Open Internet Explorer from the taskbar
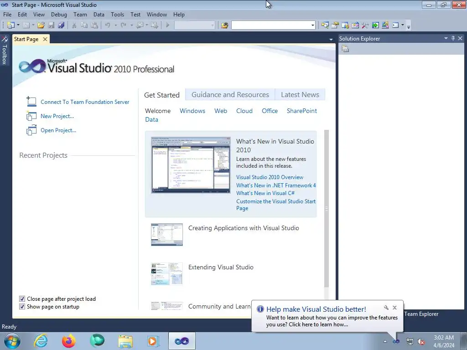Screen dimensions: 467x350 tap(41, 341)
